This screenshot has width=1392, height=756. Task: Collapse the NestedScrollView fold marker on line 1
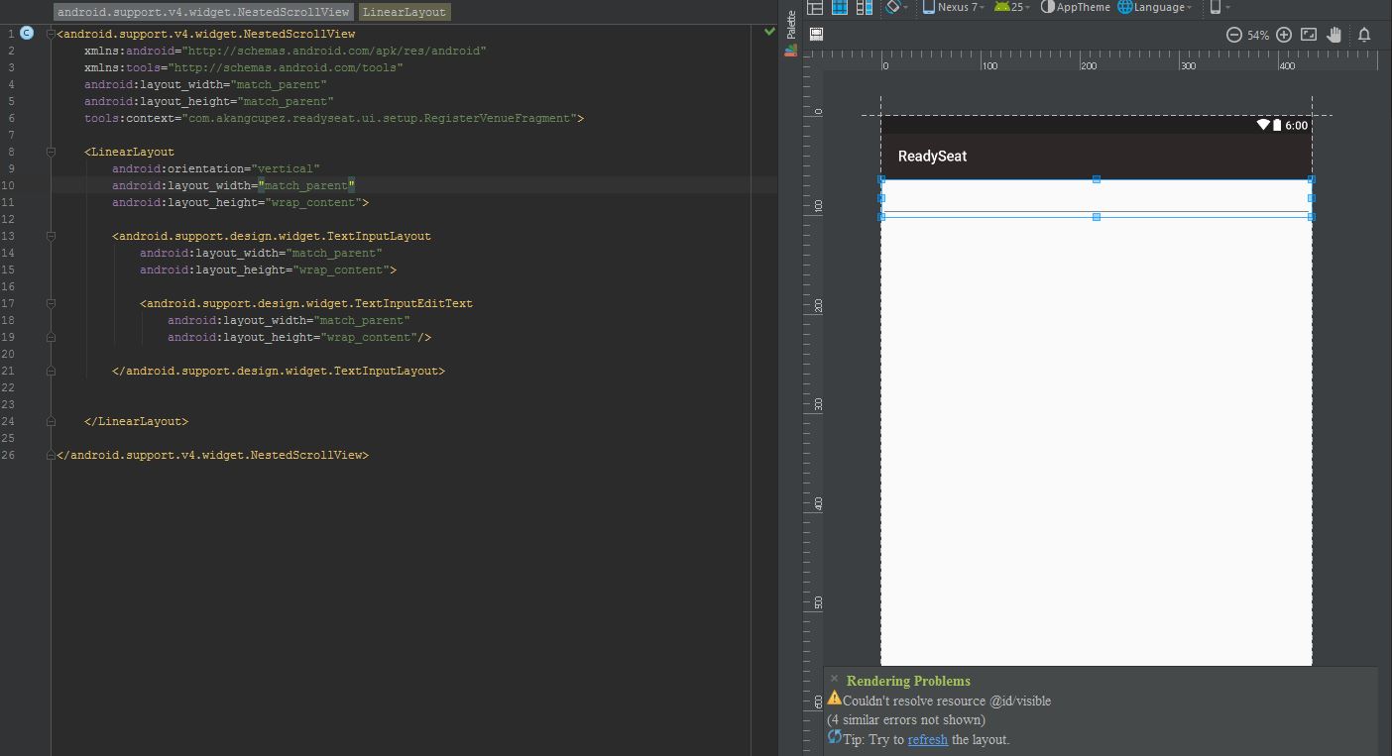52,34
